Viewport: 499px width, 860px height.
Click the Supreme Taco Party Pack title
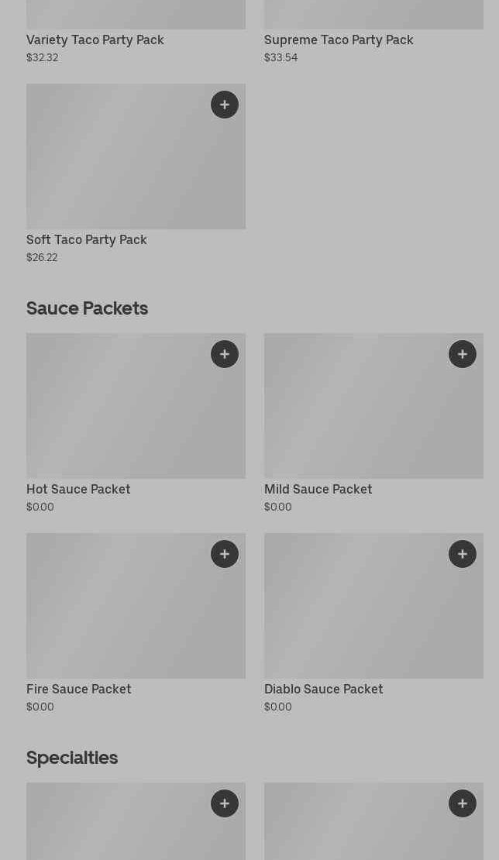(339, 40)
